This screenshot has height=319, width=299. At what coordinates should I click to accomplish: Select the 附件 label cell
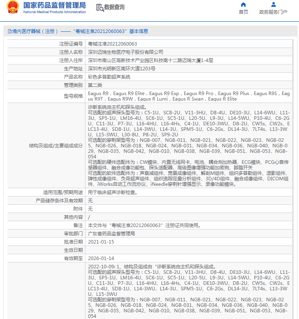46,209
